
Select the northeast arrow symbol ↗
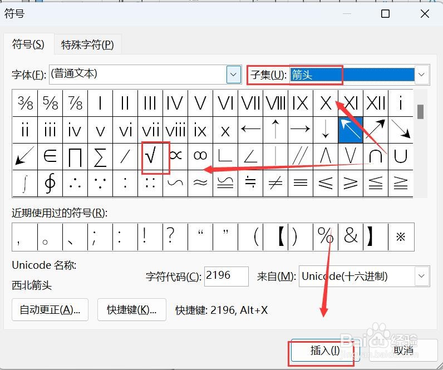(376, 130)
